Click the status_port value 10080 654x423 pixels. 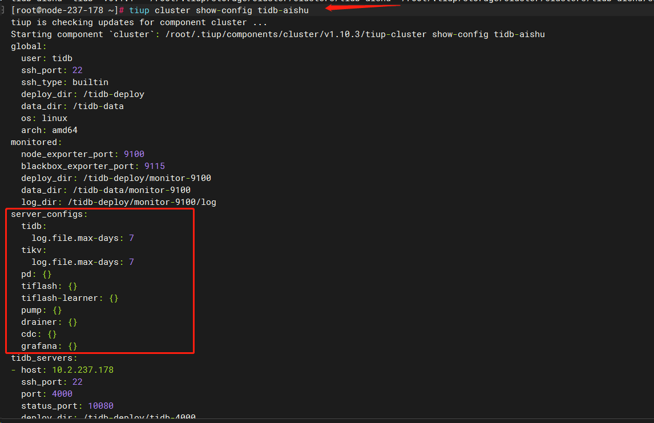click(100, 406)
